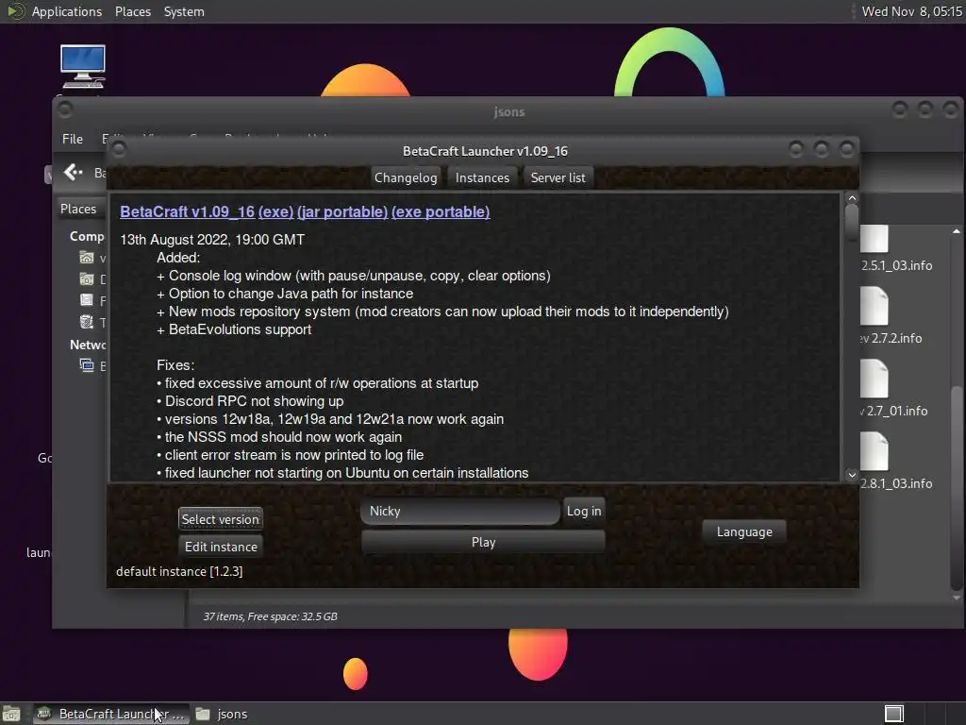Viewport: 966px width, 725px height.
Task: Open the Places menu in top panel
Action: [132, 11]
